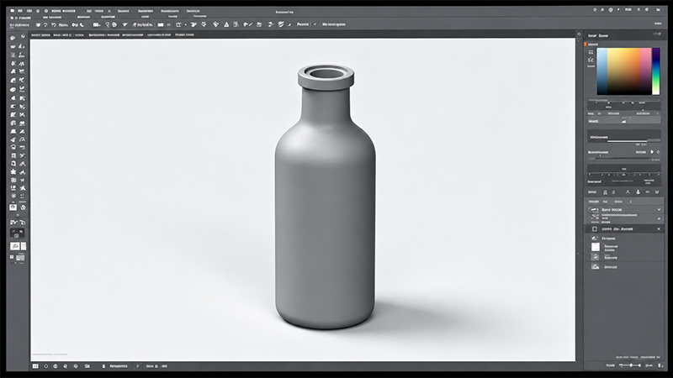Select the white square layer thumbnail
Viewport: 673px width, 378px height.
[x=596, y=247]
